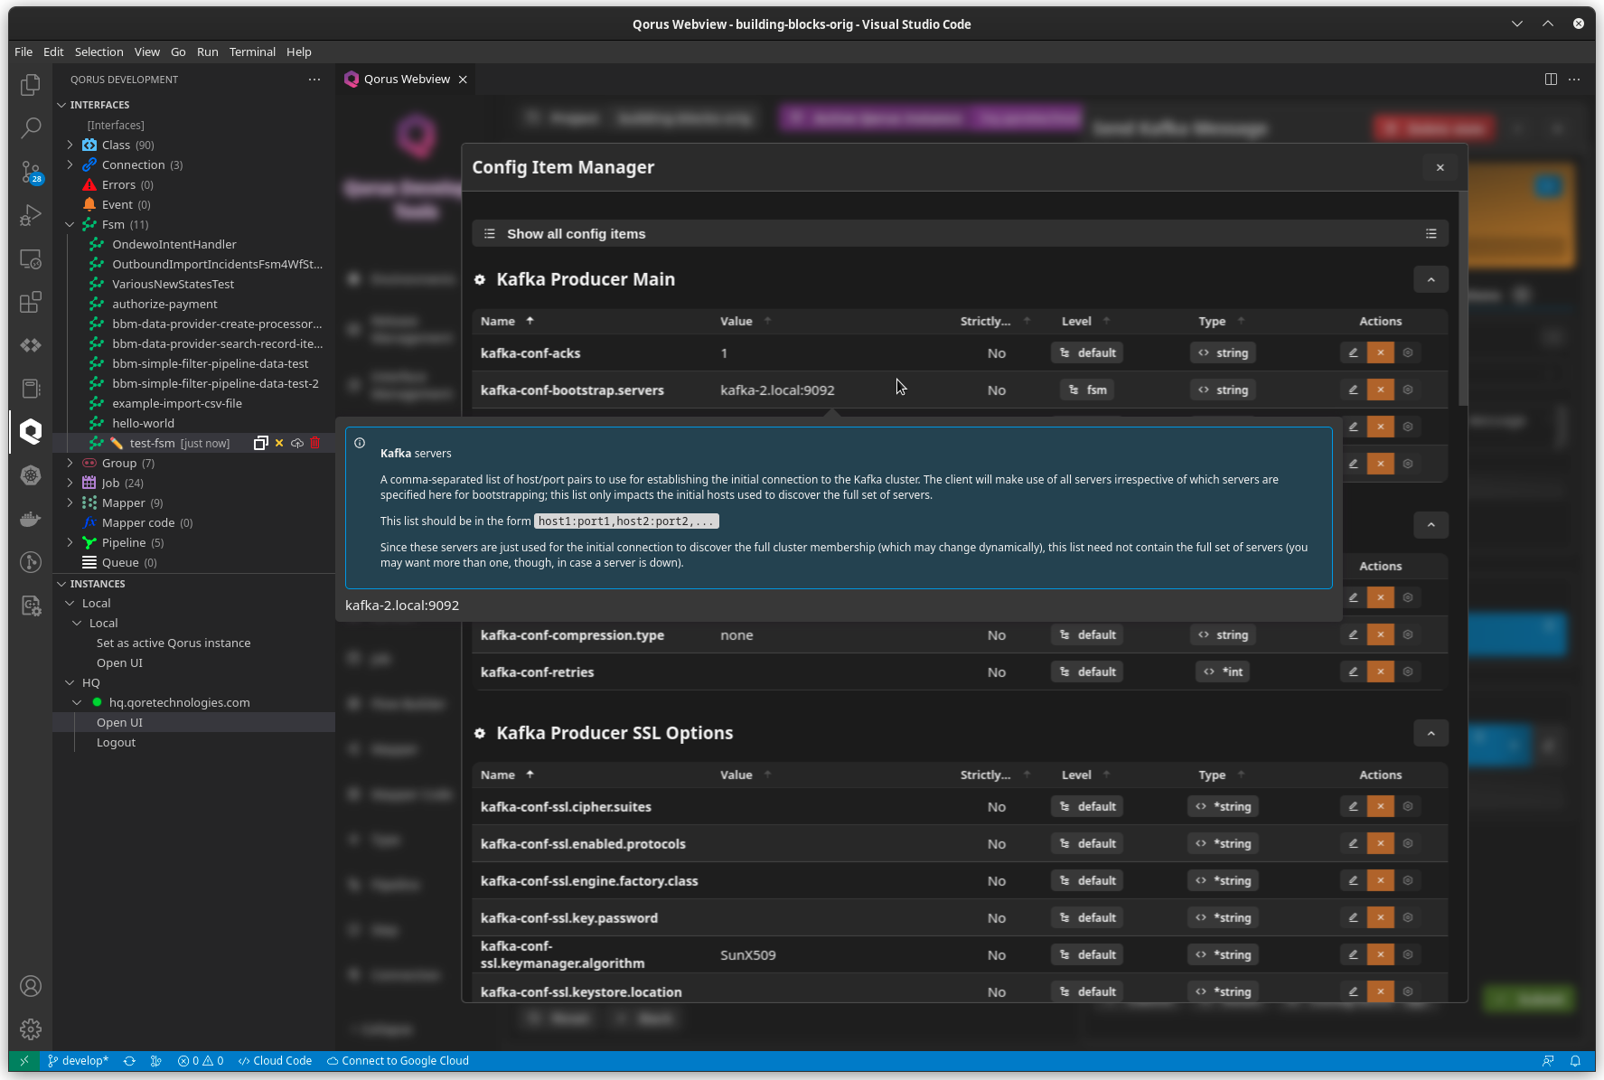Viewport: 1604px width, 1080px height.
Task: Expand the Job (24) tree node
Action: click(x=70, y=483)
